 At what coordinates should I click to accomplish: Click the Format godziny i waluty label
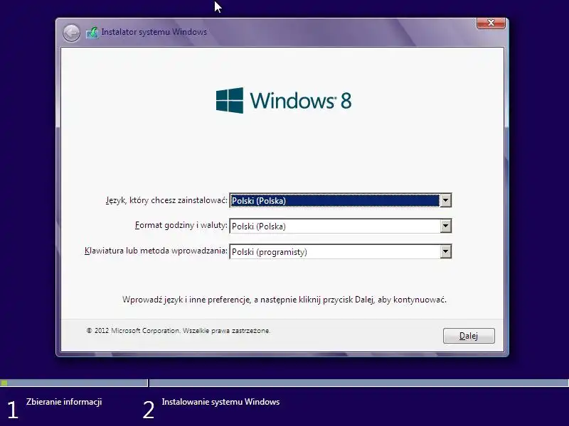[x=181, y=225]
